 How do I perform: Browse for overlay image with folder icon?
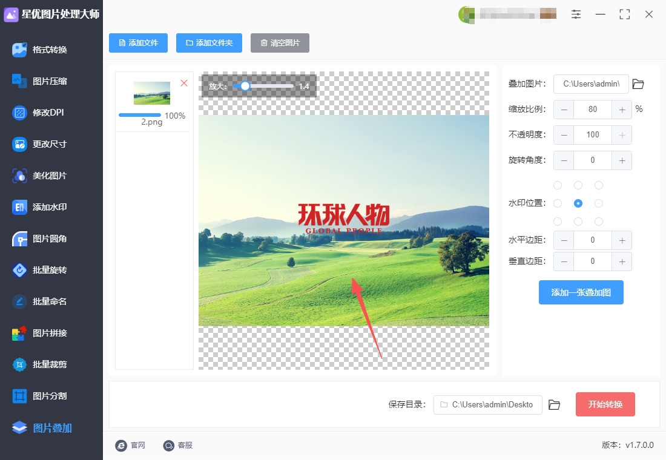click(638, 84)
